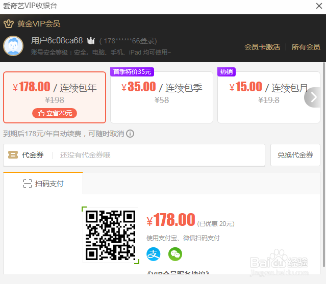Open 所有会员 link
Image resolution: width=326 pixels, height=284 pixels.
tap(306, 47)
